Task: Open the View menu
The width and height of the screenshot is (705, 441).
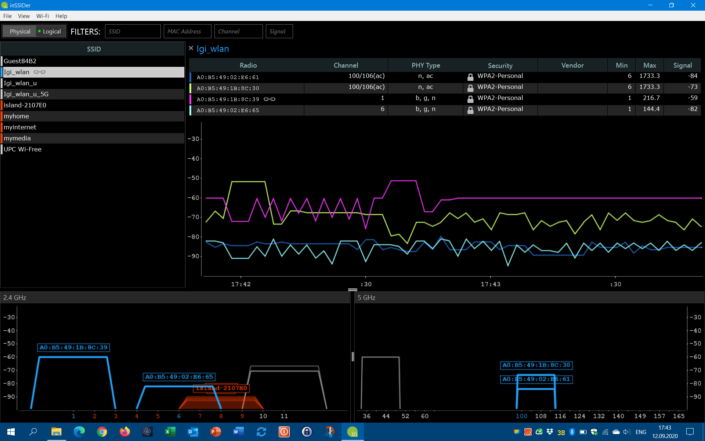Action: (23, 16)
